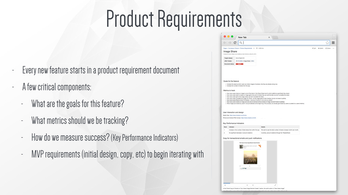Click the embedded email copy preview

250,161
